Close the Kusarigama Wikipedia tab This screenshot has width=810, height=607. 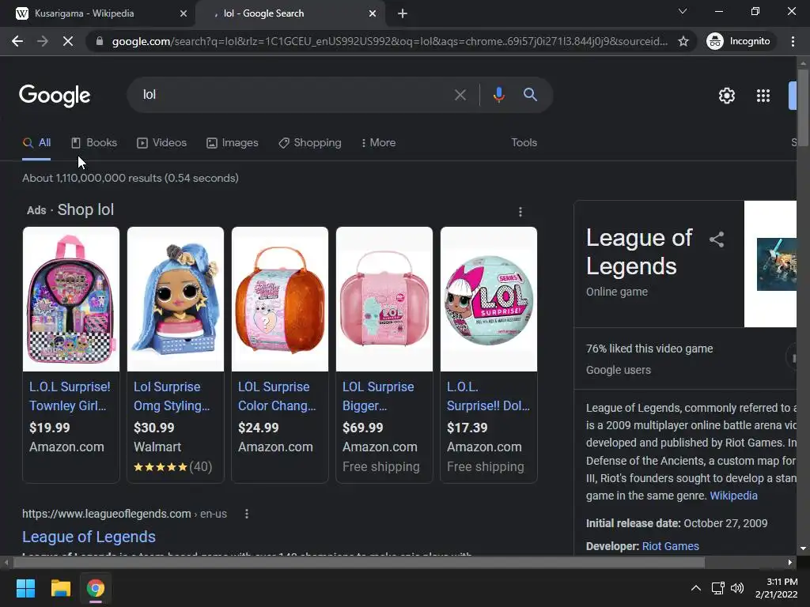point(183,14)
